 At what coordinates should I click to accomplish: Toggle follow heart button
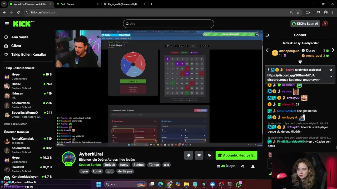[x=199, y=155]
